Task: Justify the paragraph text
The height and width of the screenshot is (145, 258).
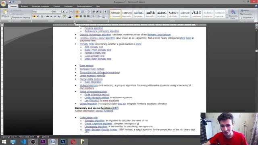Action: click(88, 17)
